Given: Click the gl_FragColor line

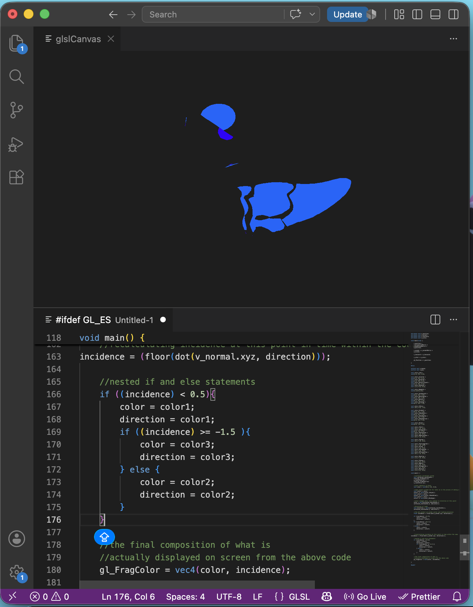Looking at the screenshot, I should tap(195, 570).
